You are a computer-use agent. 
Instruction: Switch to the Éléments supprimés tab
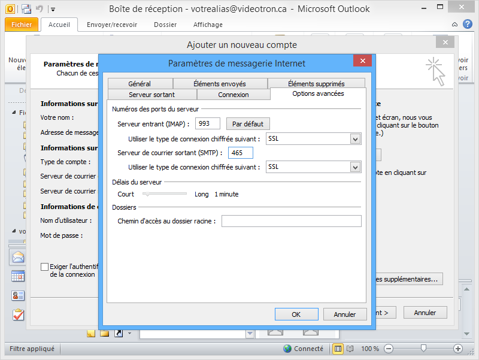(316, 83)
